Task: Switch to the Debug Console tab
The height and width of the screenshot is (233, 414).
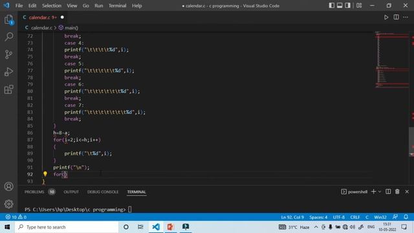Action: coord(103,192)
